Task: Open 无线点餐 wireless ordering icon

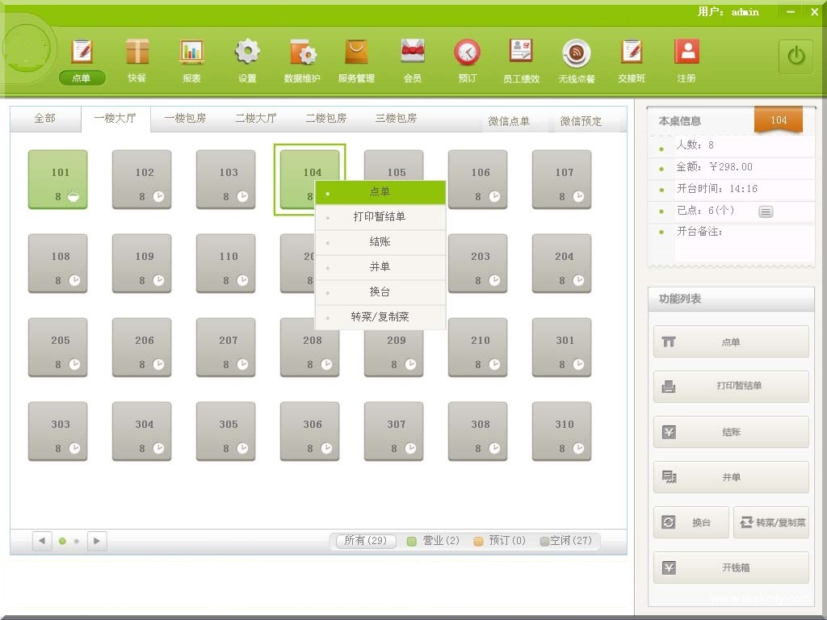Action: [x=576, y=53]
